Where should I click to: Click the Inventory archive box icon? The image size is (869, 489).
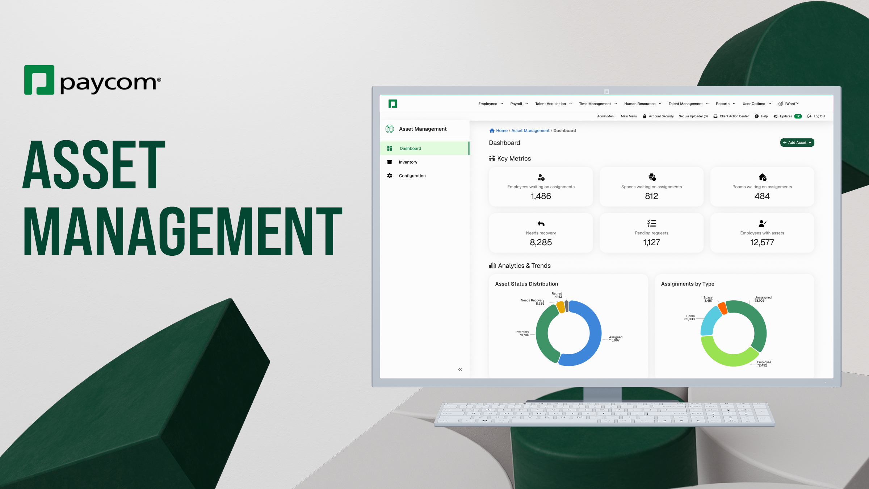pyautogui.click(x=390, y=162)
